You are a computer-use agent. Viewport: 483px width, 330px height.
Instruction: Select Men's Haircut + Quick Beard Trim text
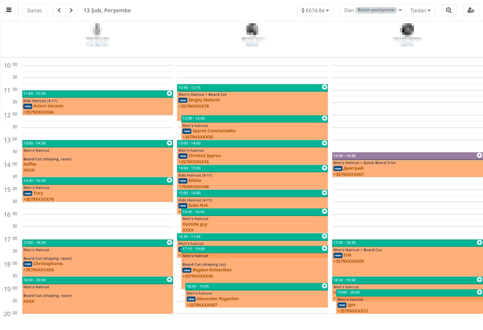[x=364, y=163]
